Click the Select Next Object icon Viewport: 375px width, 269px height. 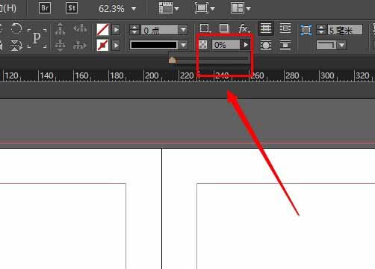point(80,46)
